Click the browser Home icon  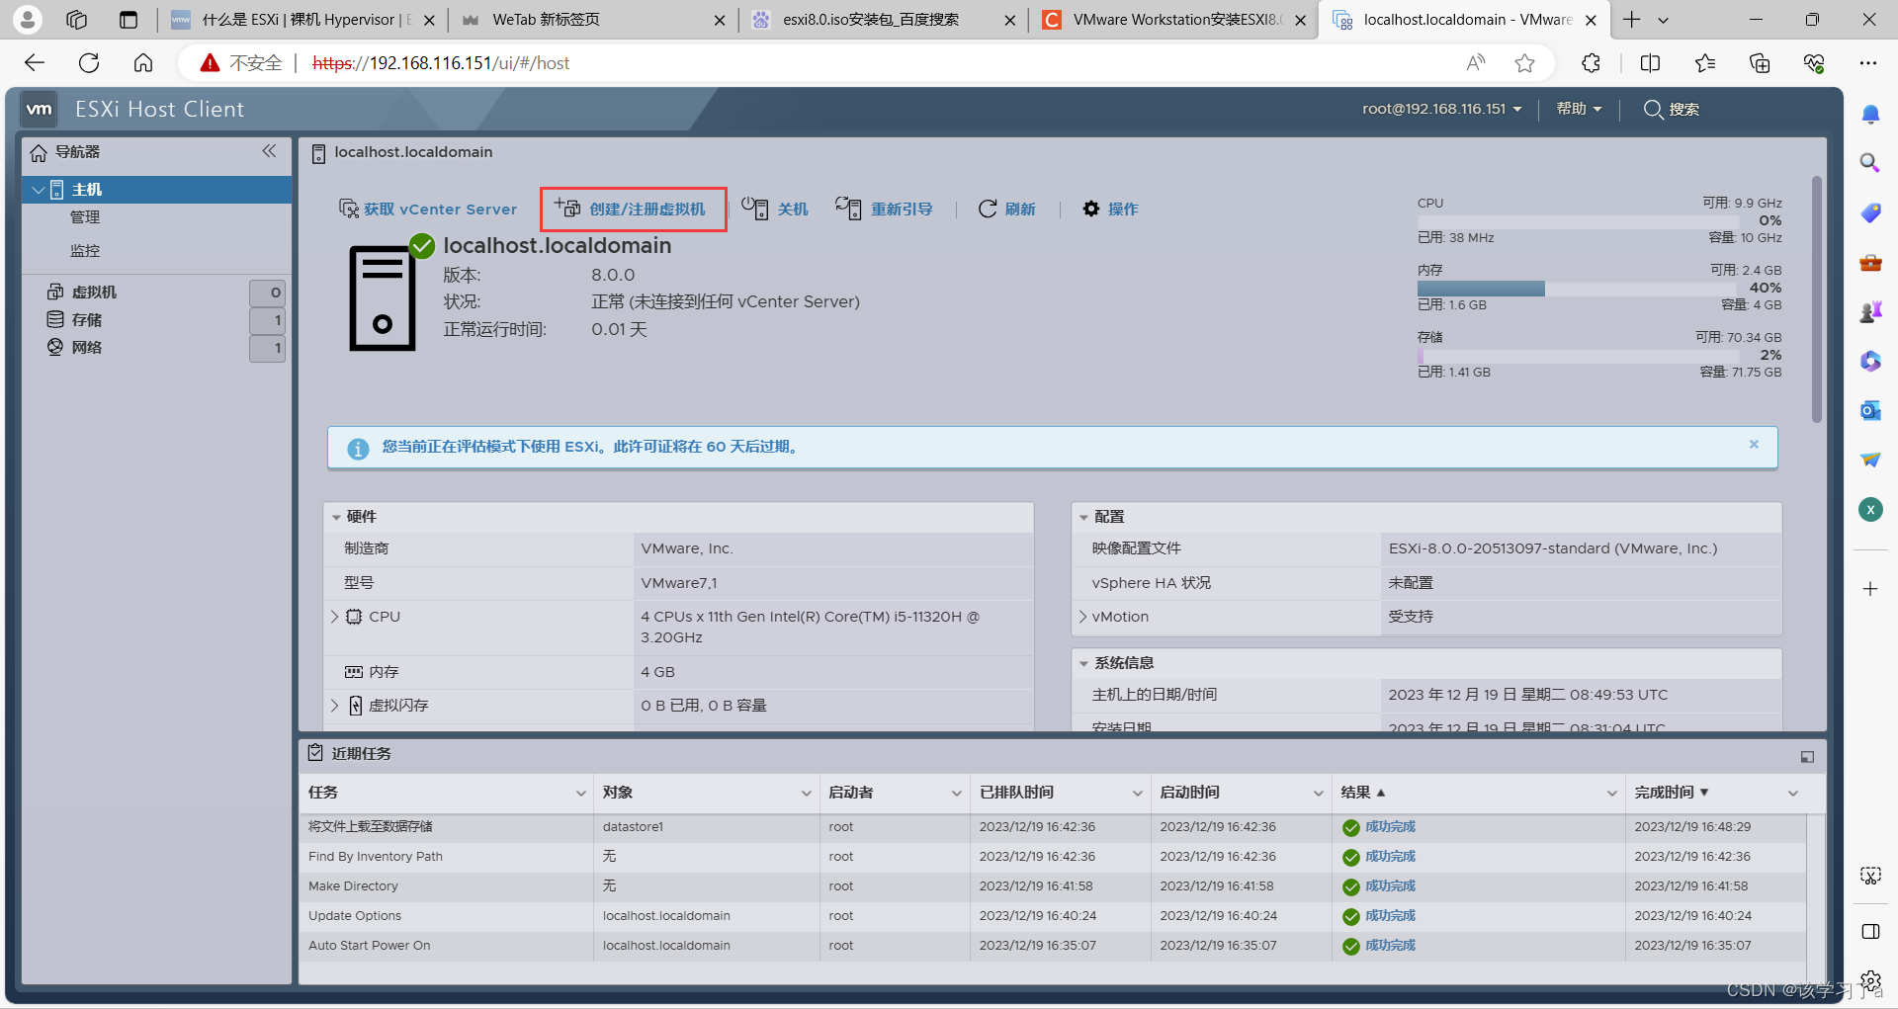(143, 63)
